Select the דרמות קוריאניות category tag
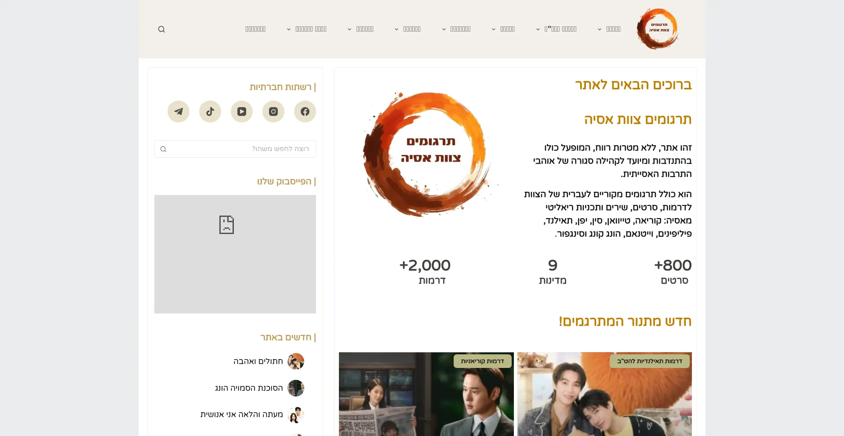 coord(483,361)
